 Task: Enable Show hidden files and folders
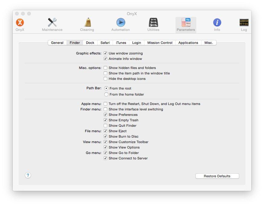[105, 68]
